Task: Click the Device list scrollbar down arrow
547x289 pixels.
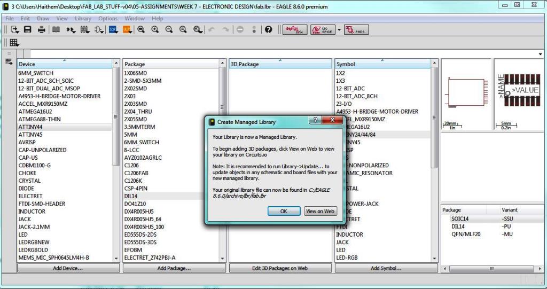Action: (116, 259)
